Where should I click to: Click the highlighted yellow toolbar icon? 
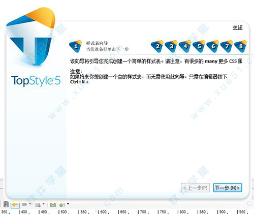tap(15, 205)
